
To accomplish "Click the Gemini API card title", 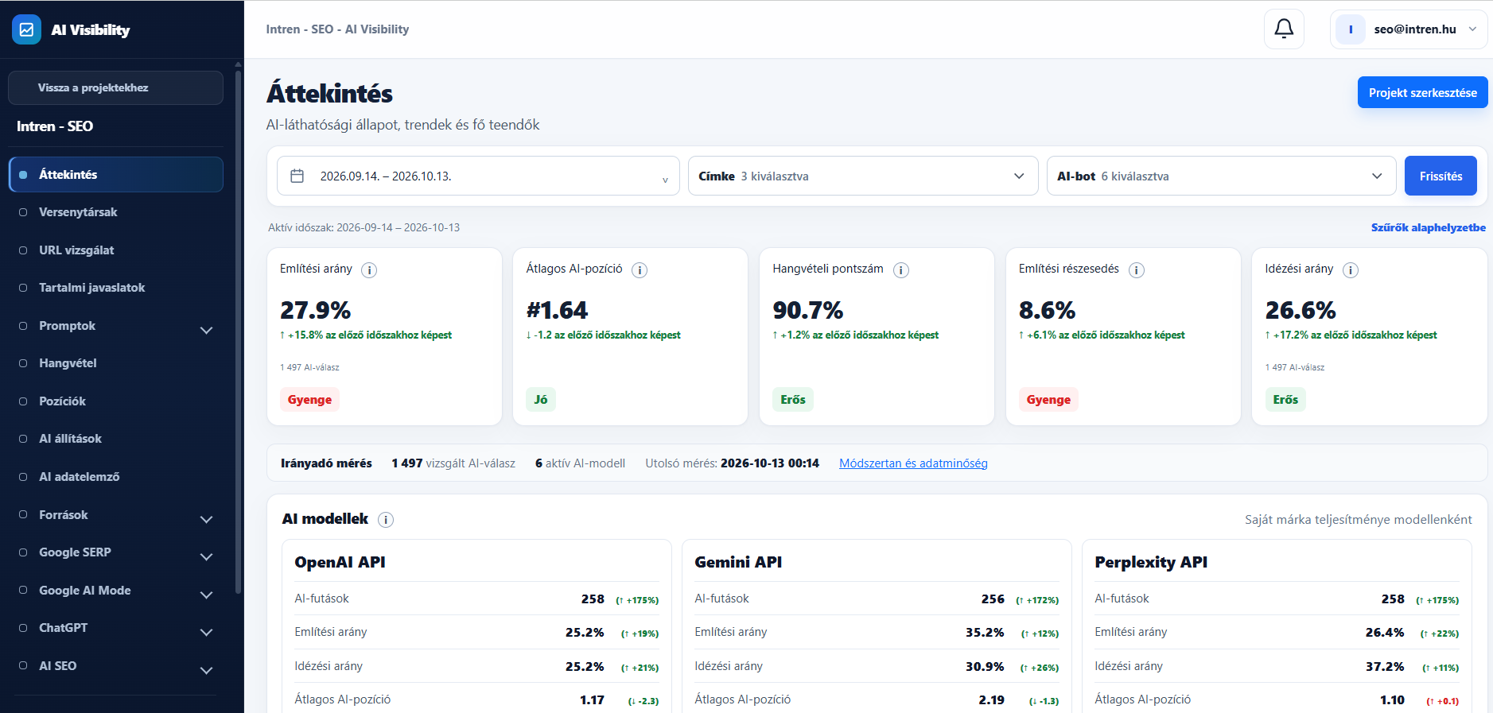I will tap(738, 562).
